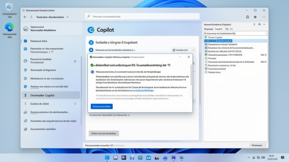Screen dimensions: 289x162
Task: Expand the sidebar row with the right chevron
Action: click(x=75, y=104)
